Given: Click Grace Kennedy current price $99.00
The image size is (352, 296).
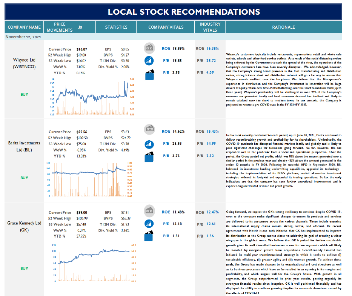Looking at the screenshot, I should [x=82, y=212].
